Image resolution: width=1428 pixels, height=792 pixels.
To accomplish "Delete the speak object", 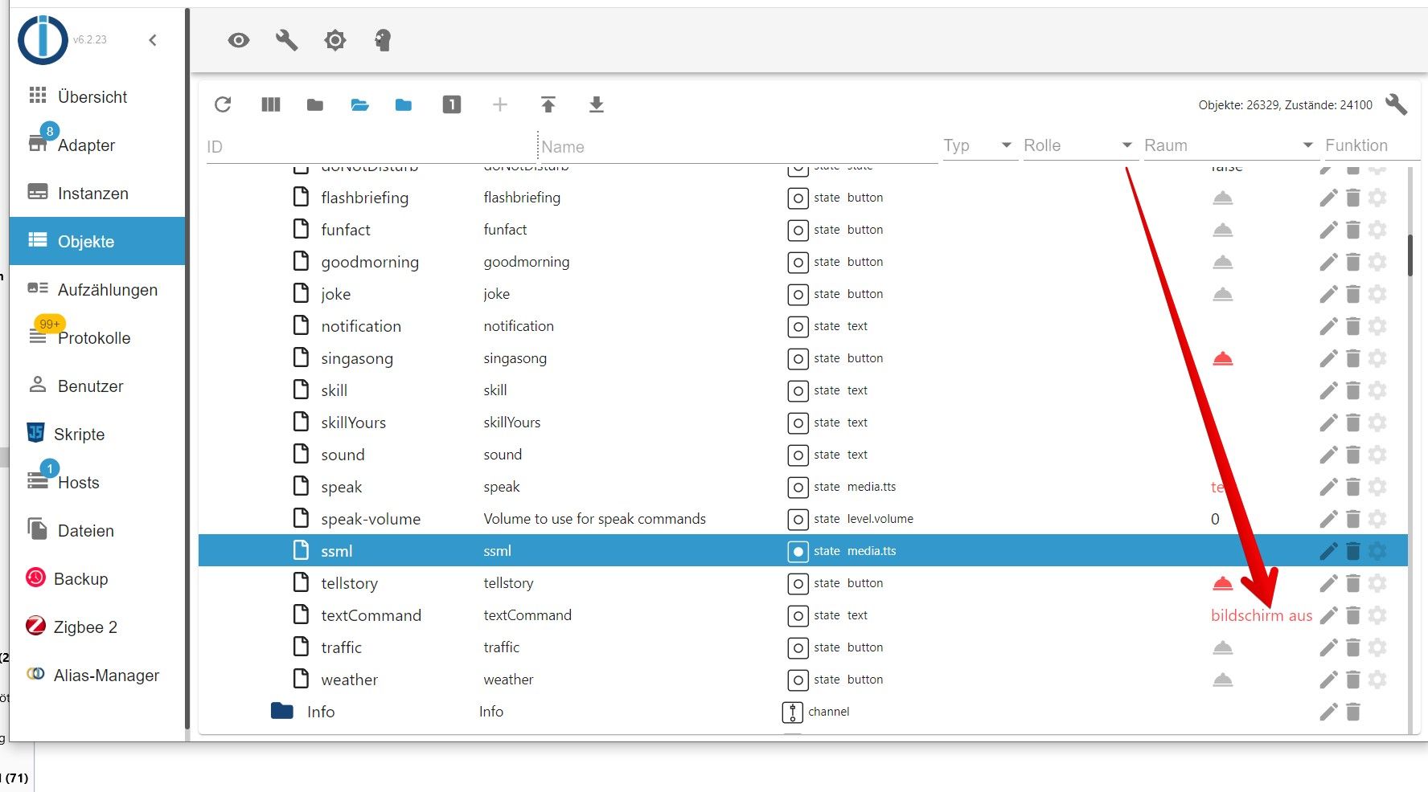I will pos(1353,487).
